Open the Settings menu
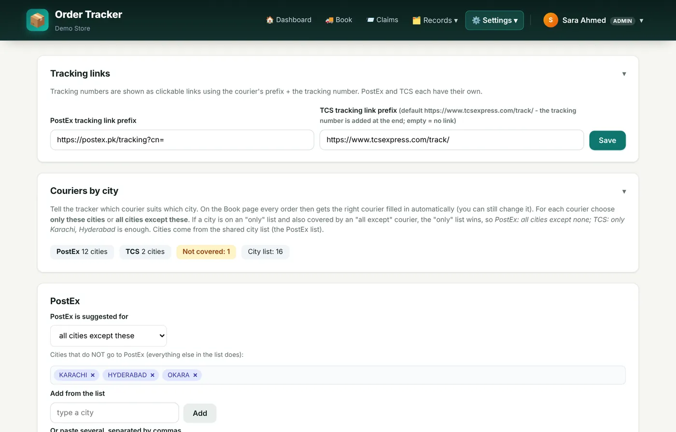The width and height of the screenshot is (676, 432). click(494, 20)
